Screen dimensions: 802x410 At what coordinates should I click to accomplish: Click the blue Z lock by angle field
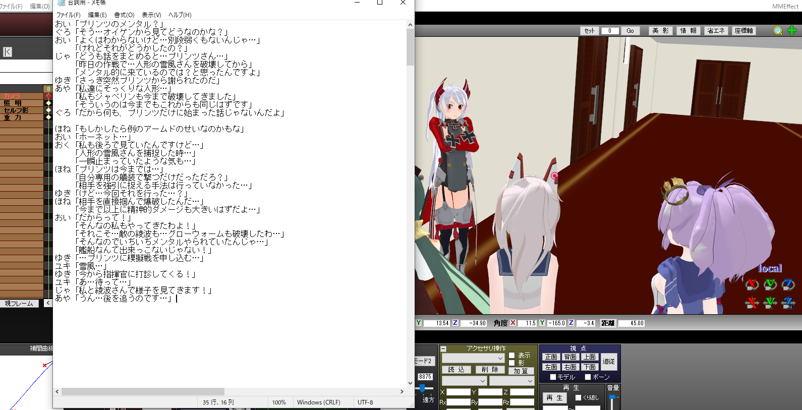571,323
